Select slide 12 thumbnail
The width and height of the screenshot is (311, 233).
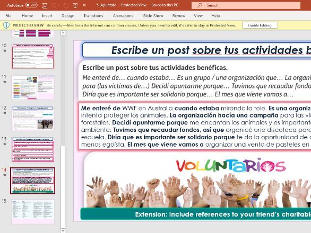[33, 118]
